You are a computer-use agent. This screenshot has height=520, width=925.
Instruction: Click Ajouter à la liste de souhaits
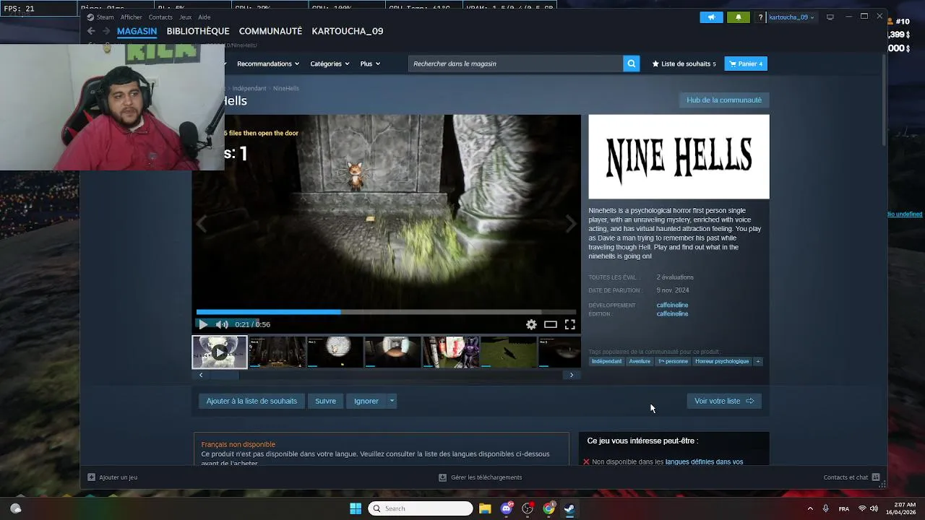pos(251,401)
